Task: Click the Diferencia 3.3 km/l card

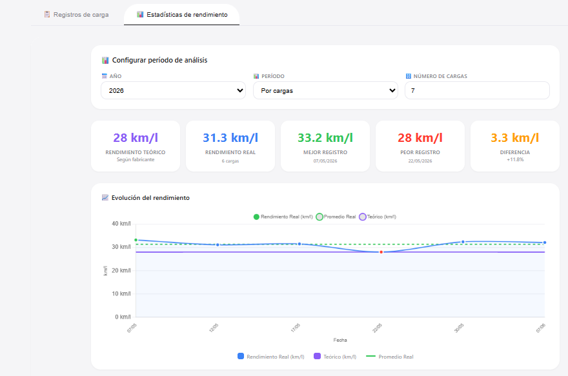Action: click(x=515, y=146)
